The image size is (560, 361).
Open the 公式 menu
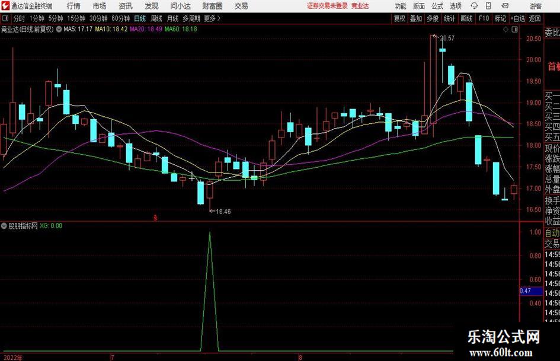click(x=437, y=6)
